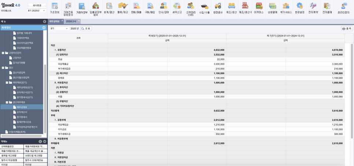Viewport: 354px width, 166px height.
Task: Close the 재무상태표 tab
Action: [x=62, y=21]
